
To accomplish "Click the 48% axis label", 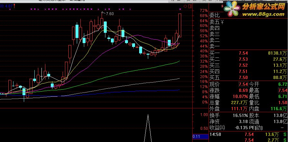I will point(204,41).
